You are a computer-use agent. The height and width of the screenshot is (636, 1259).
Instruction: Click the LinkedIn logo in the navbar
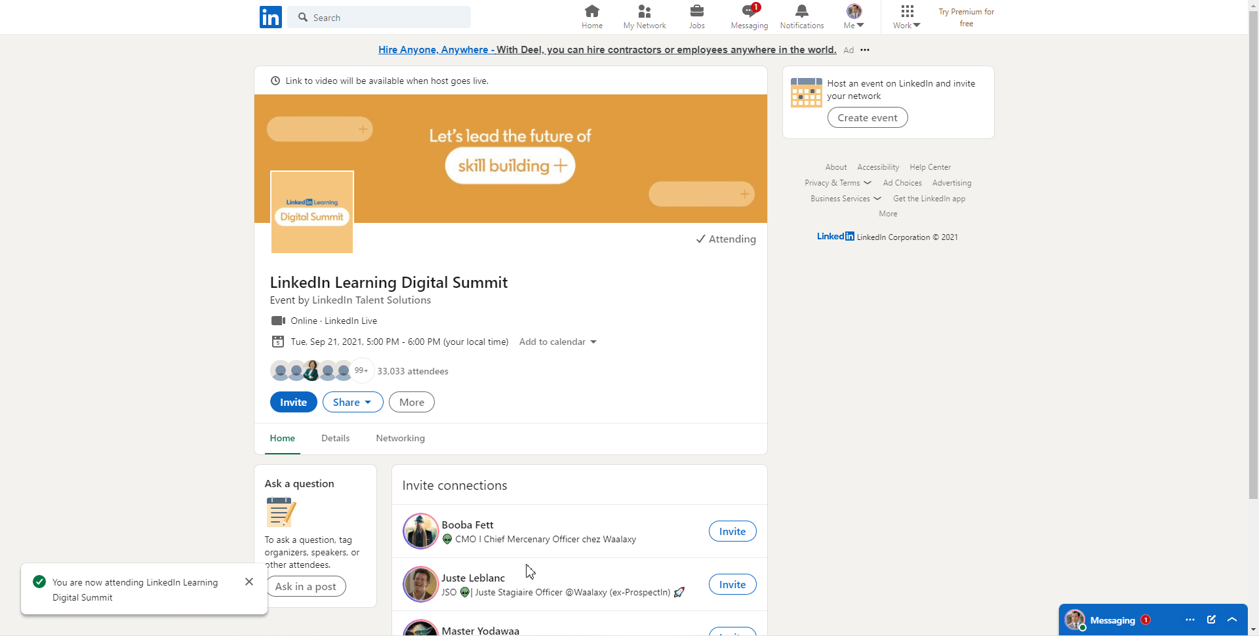pos(271,17)
